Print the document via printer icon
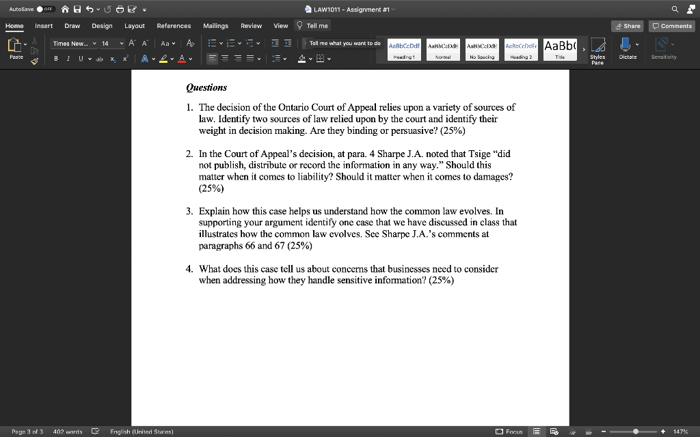 tap(120, 9)
